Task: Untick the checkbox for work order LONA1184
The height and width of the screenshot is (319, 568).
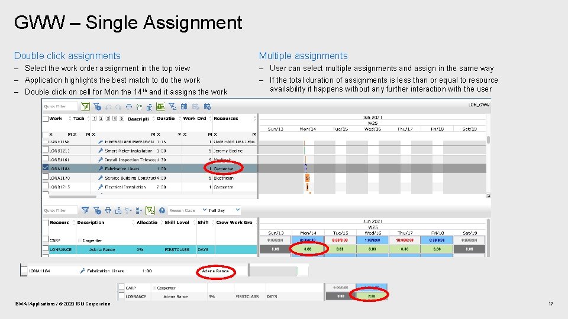Action: click(x=46, y=168)
